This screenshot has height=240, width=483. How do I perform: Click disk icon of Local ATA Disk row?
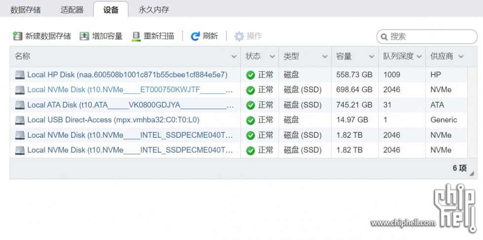(20, 105)
